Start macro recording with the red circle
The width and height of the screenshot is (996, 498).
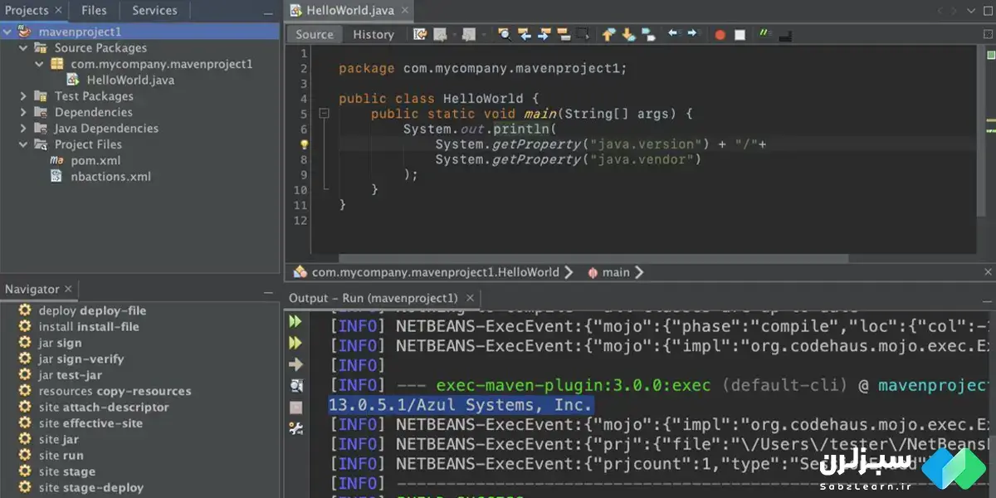720,35
